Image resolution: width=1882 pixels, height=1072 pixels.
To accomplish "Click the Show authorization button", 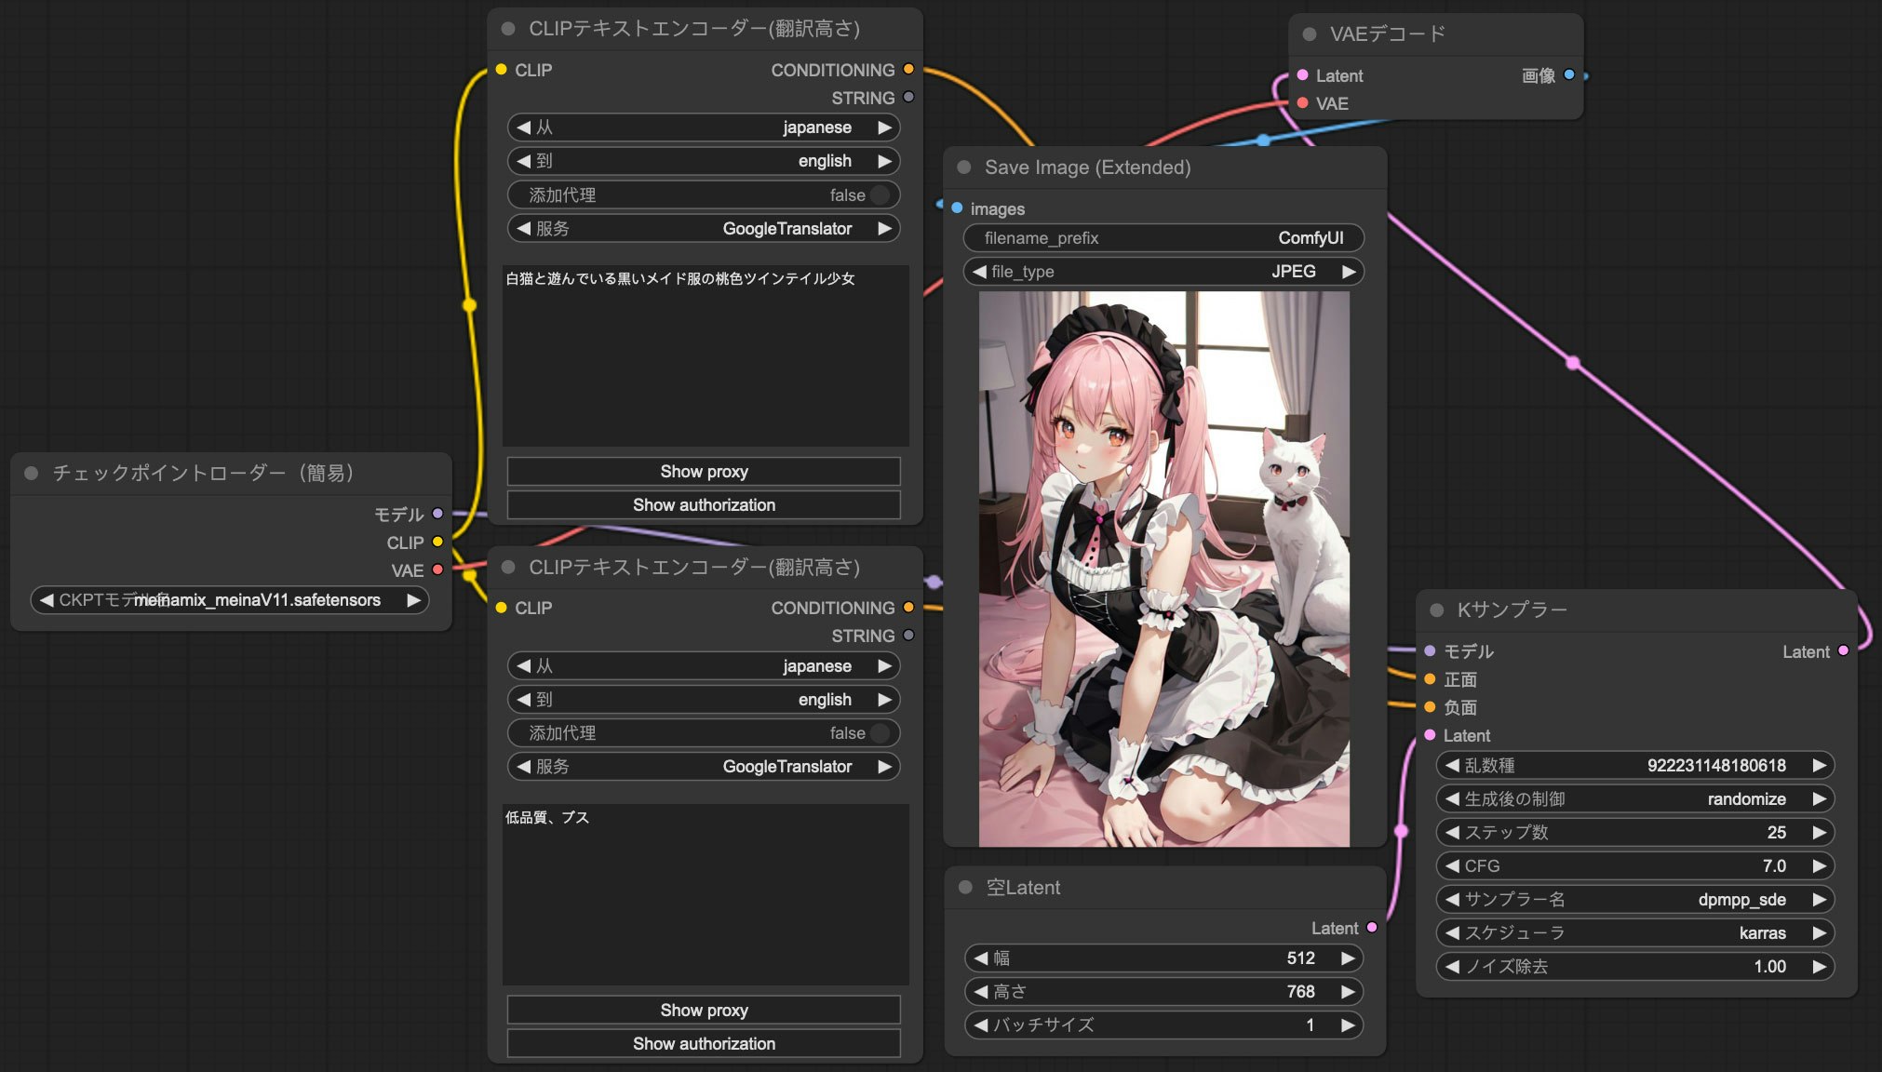I will coord(703,504).
